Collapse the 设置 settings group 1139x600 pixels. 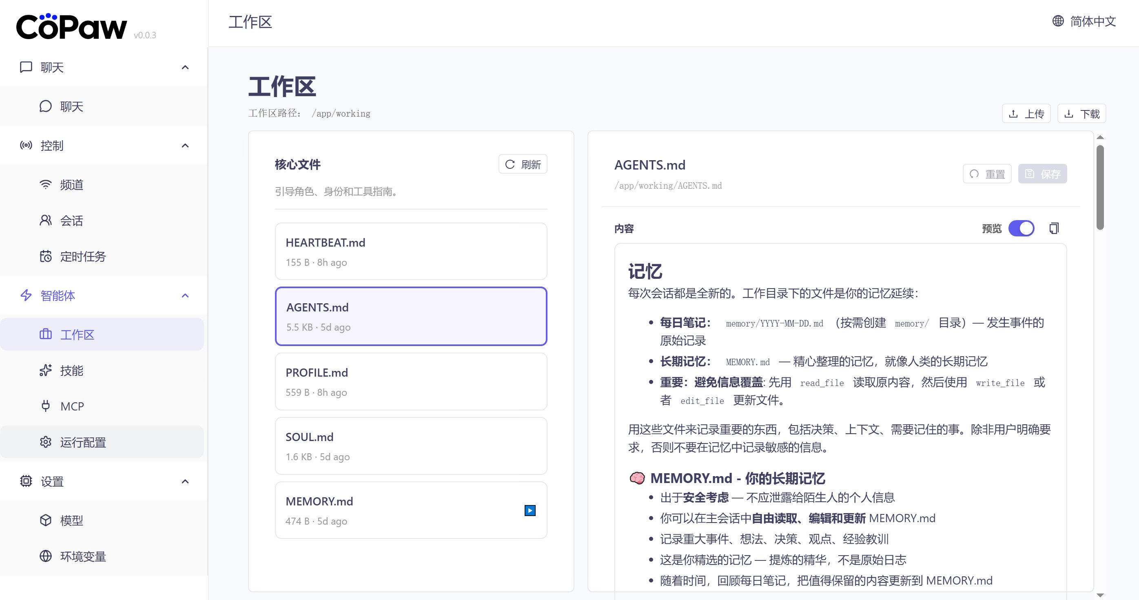(185, 481)
